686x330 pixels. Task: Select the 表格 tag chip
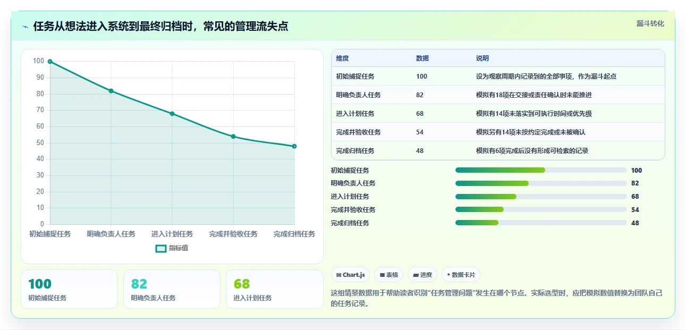point(389,275)
